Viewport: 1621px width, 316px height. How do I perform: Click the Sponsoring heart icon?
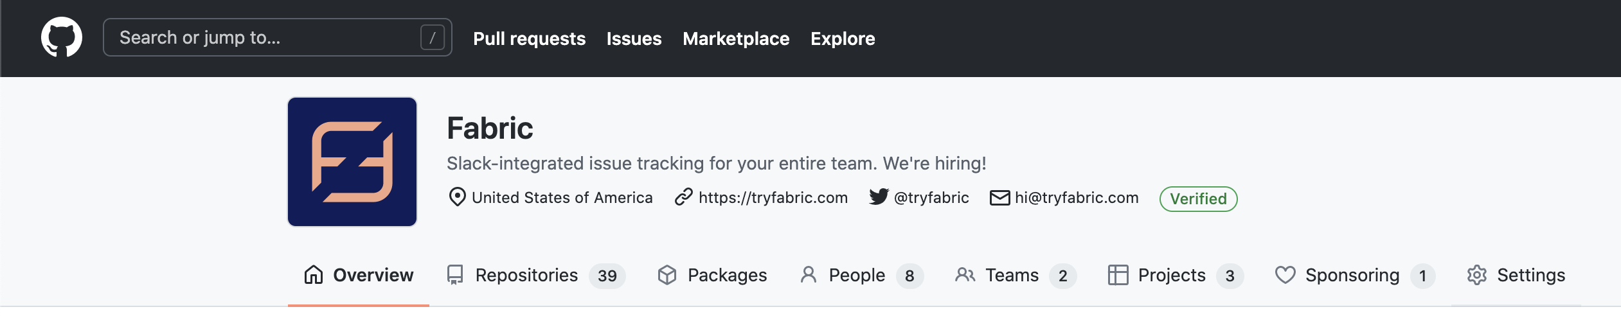tap(1285, 275)
